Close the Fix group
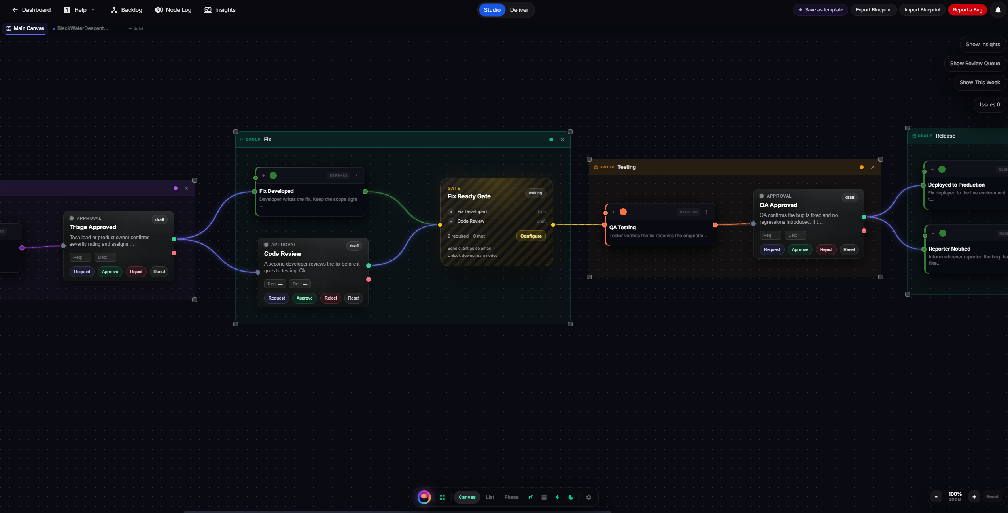The width and height of the screenshot is (1008, 513). point(562,140)
